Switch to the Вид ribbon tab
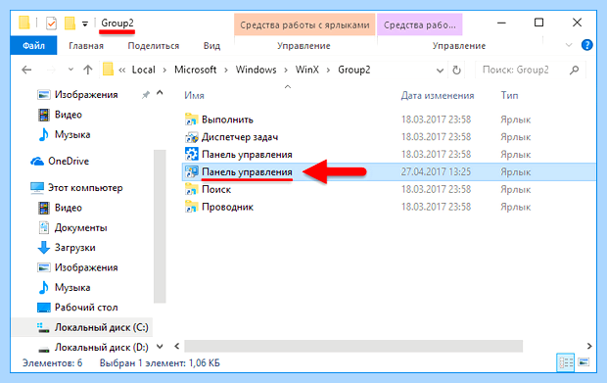 point(211,46)
